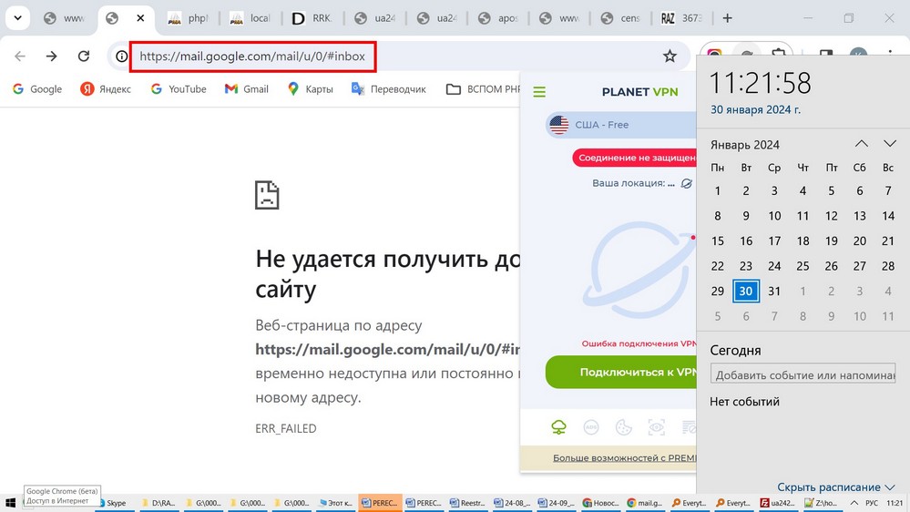910x512 pixels.
Task: Open the tab search dropdown arrow
Action: [x=18, y=18]
